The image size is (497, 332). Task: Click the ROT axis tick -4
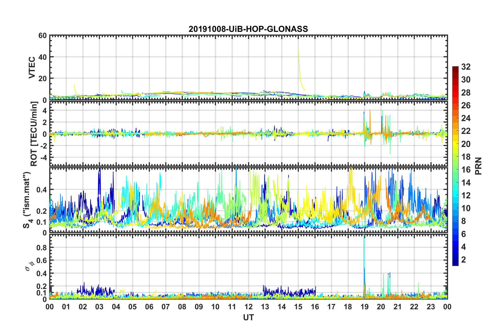click(x=42, y=158)
